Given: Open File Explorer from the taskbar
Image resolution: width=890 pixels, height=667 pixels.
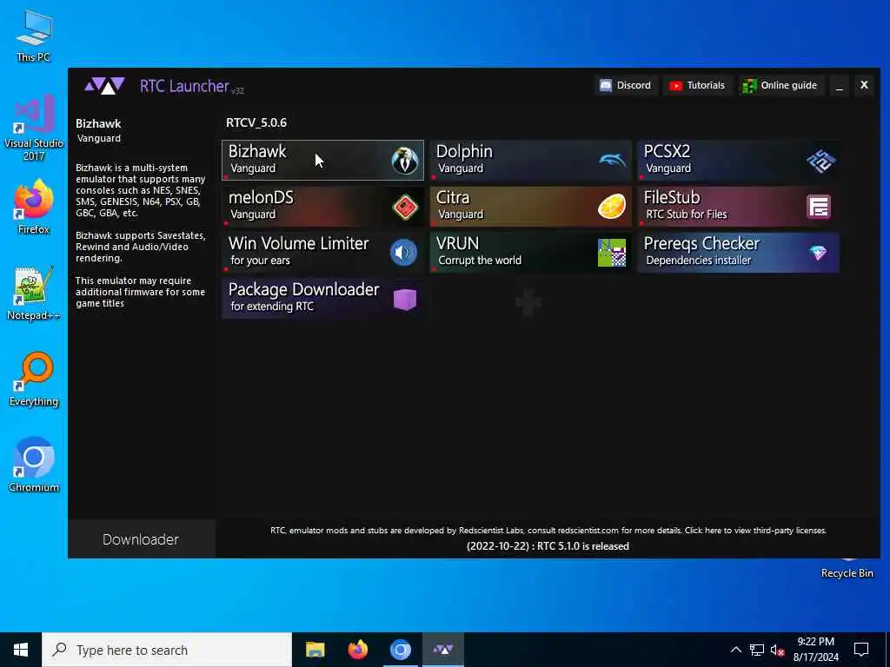Looking at the screenshot, I should pos(315,650).
